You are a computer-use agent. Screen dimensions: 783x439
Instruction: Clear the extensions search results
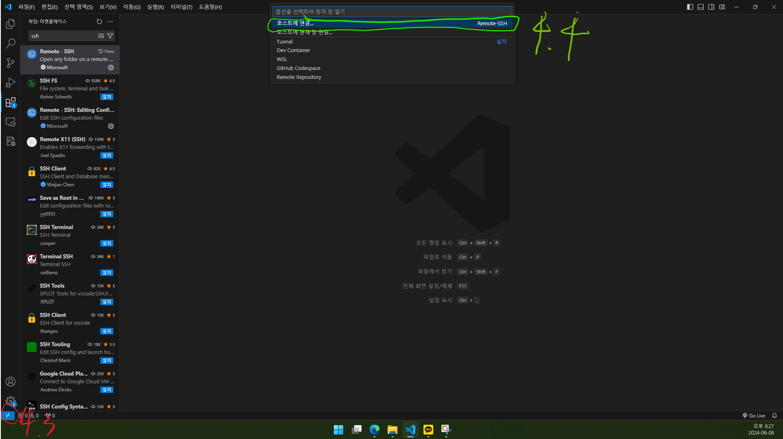pyautogui.click(x=101, y=36)
